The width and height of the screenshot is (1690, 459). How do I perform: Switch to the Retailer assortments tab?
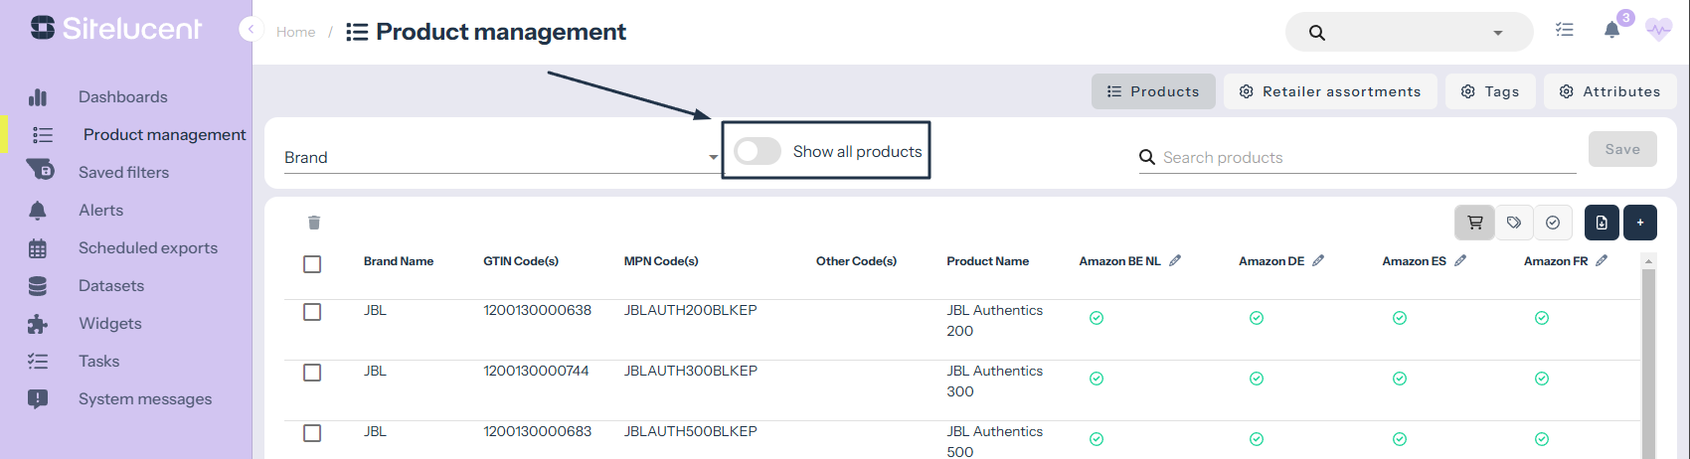tap(1330, 91)
